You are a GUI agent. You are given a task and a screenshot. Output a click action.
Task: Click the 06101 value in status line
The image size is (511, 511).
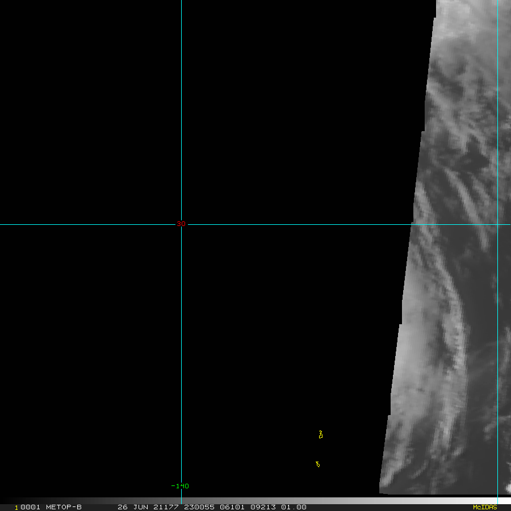(228, 507)
